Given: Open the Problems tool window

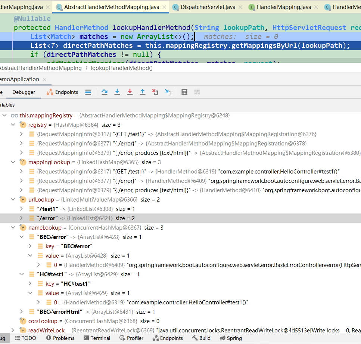Looking at the screenshot, I should pyautogui.click(x=60, y=338).
